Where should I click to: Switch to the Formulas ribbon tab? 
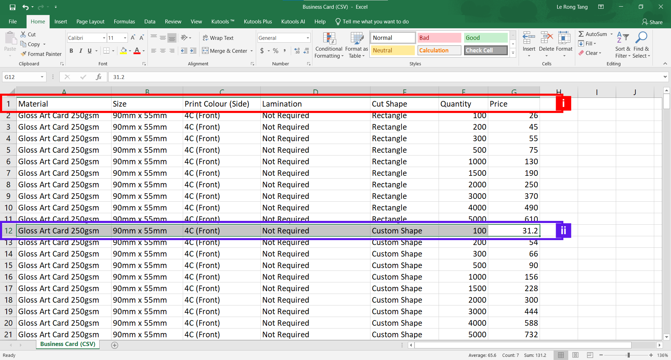click(124, 22)
